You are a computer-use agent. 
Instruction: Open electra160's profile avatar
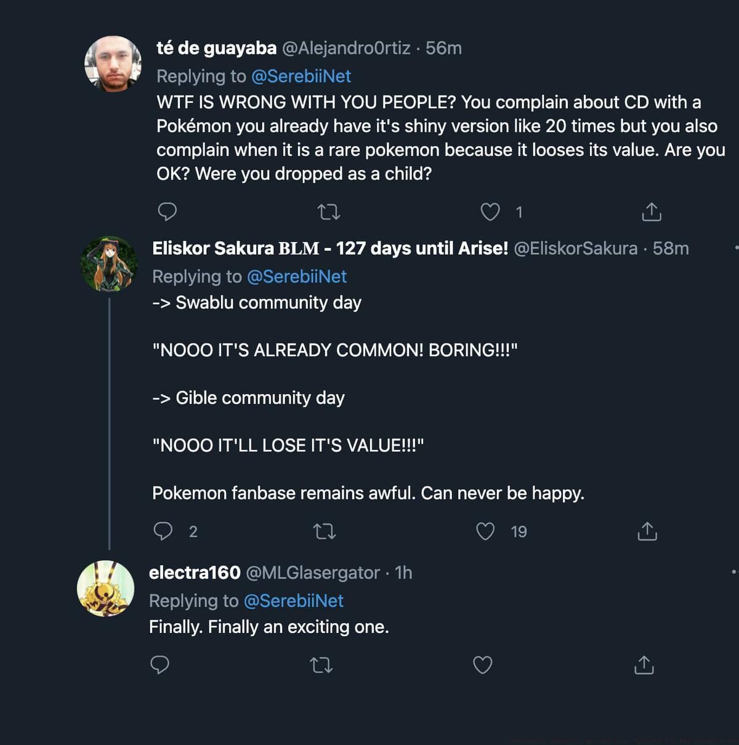pos(105,589)
